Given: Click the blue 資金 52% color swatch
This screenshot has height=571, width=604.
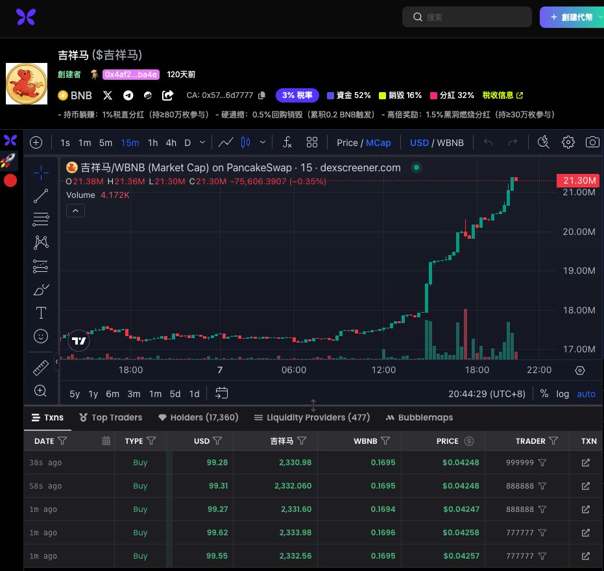Looking at the screenshot, I should point(330,95).
